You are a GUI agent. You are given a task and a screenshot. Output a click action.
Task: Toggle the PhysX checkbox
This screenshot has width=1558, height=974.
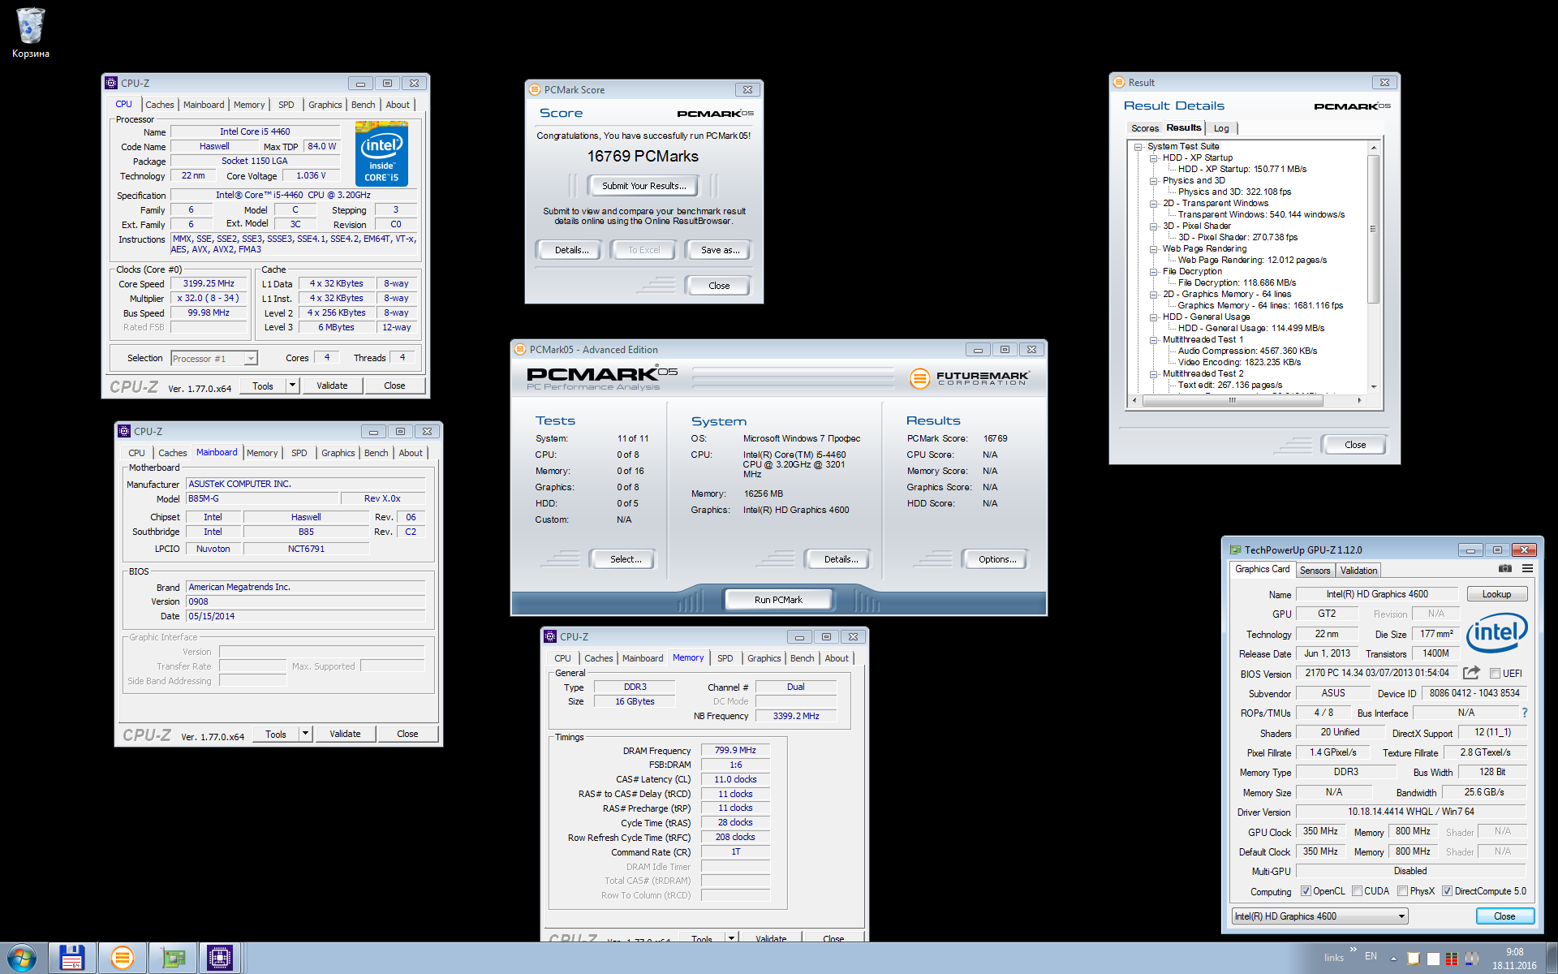point(1402,891)
